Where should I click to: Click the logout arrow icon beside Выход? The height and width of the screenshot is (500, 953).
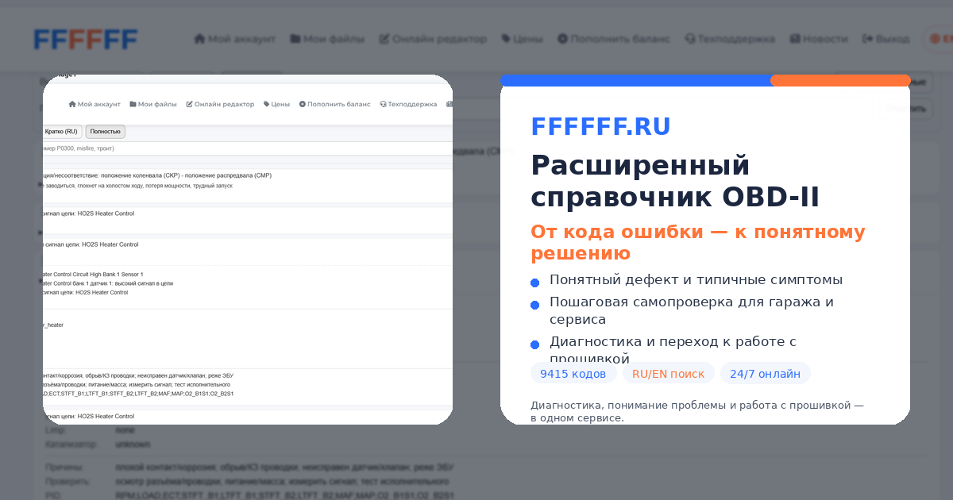[868, 39]
